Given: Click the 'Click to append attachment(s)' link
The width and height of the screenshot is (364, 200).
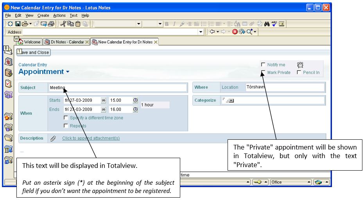Looking at the screenshot, I should 91,138.
